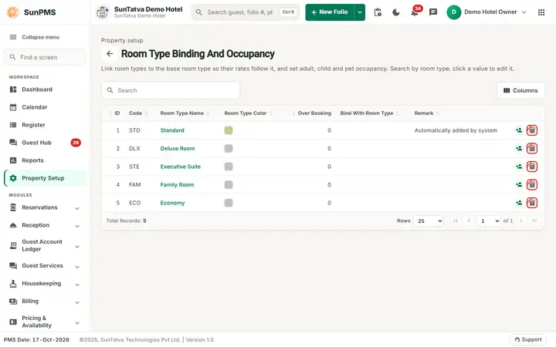Toggle dark mode moon icon
Viewport: 556px width, 347px height.
coord(396,12)
